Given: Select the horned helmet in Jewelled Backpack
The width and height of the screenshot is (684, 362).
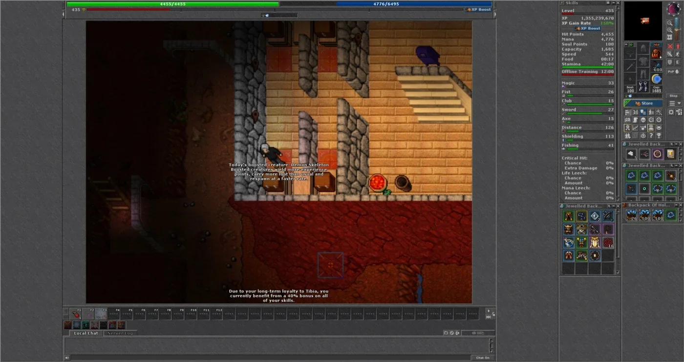Looking at the screenshot, I should (569, 229).
